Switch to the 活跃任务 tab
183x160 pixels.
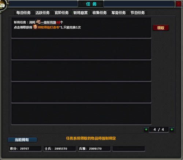pos(42,13)
